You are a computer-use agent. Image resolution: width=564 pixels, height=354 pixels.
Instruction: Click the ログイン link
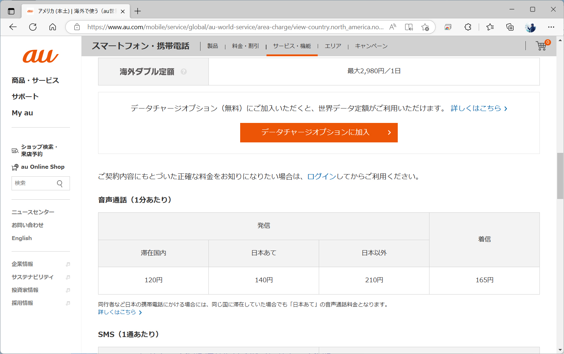tap(320, 177)
